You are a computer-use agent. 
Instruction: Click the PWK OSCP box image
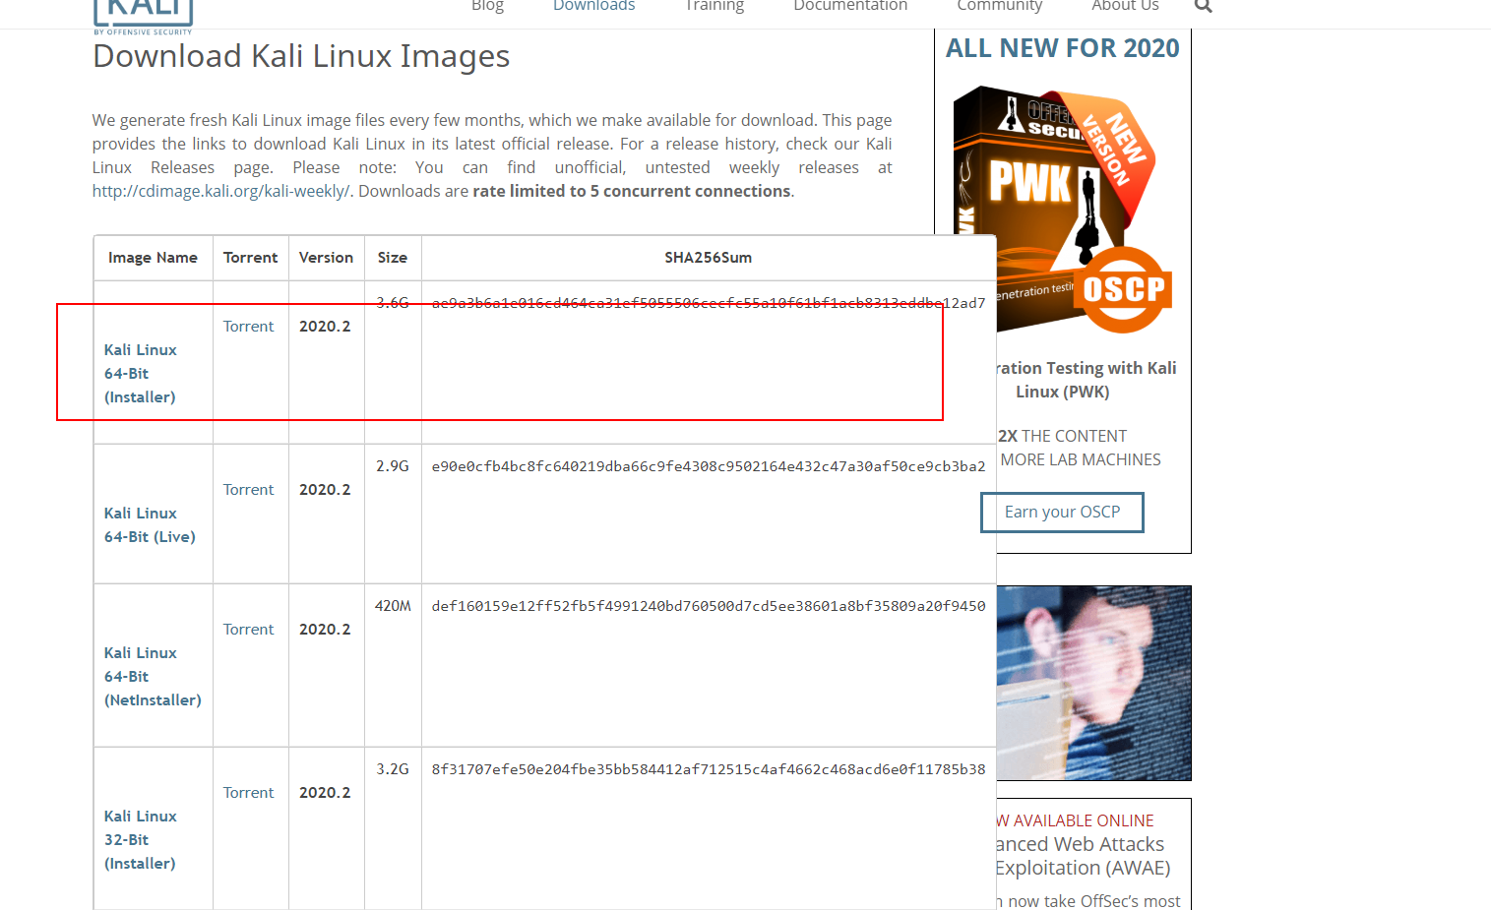click(1063, 209)
